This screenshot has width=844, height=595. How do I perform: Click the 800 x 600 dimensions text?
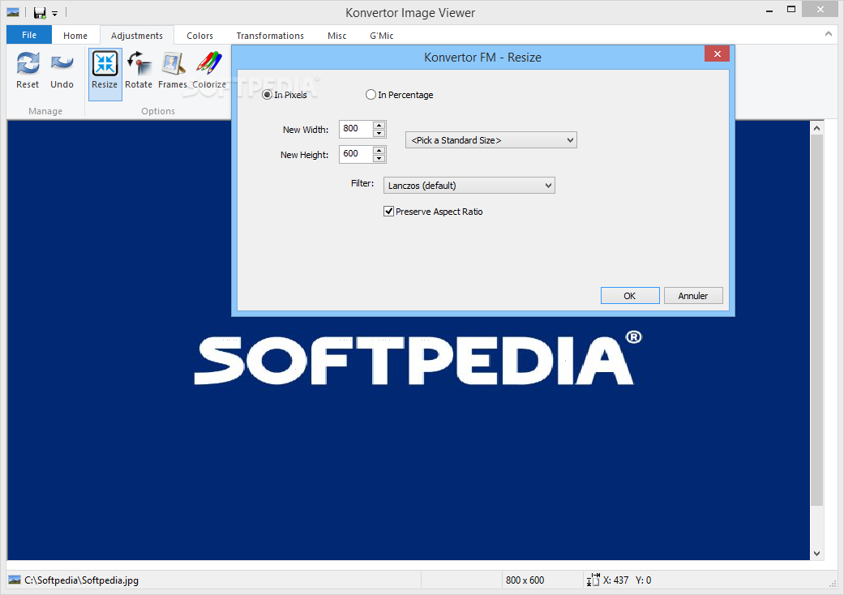pos(525,580)
